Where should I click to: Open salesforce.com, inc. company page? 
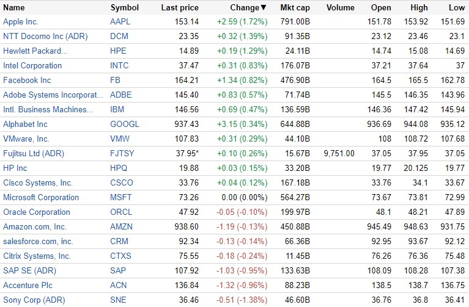(38, 241)
